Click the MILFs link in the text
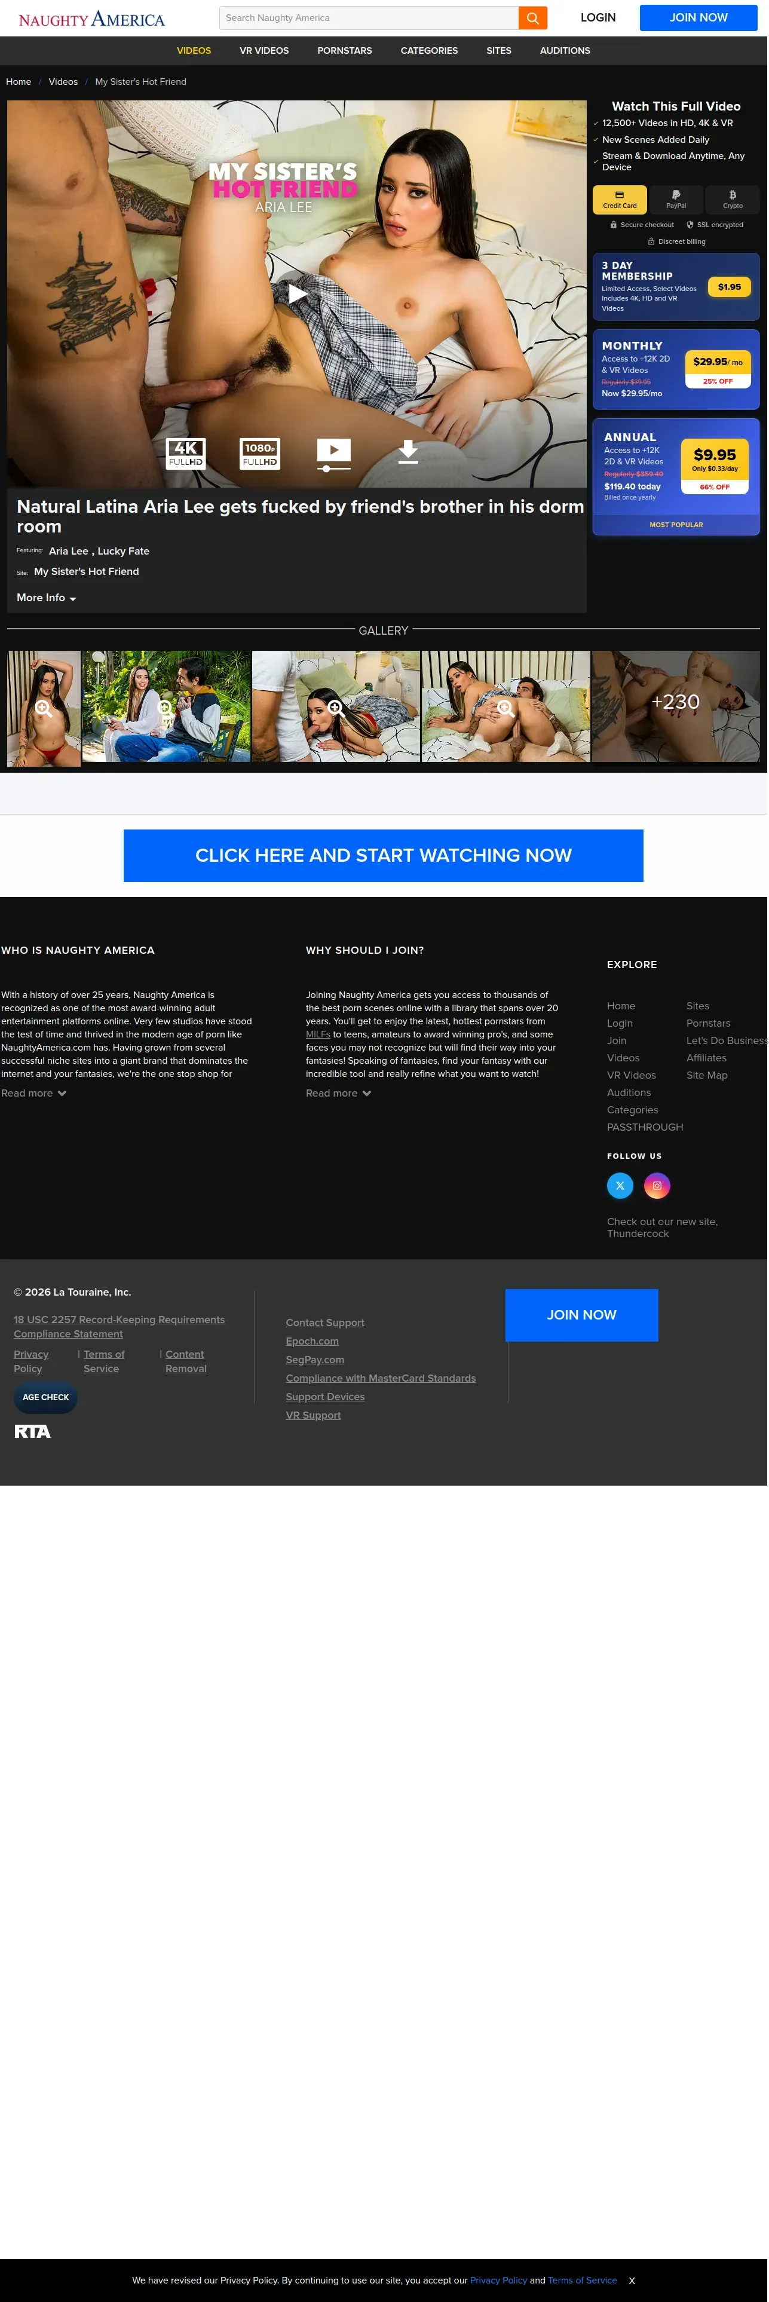Viewport: 769px width, 2302px height. pos(319,1035)
